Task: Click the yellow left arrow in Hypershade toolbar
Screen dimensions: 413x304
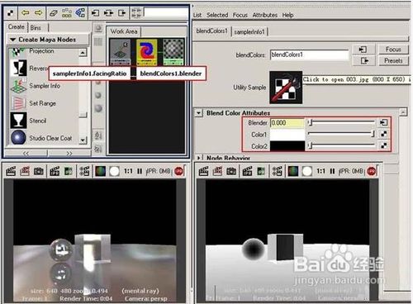Action: point(26,12)
